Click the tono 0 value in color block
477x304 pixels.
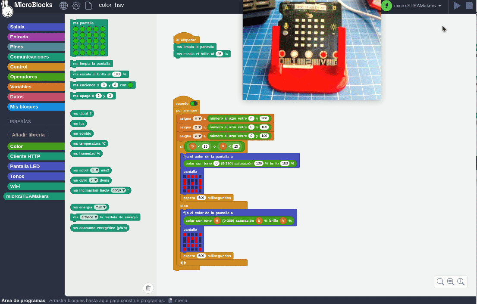click(217, 163)
